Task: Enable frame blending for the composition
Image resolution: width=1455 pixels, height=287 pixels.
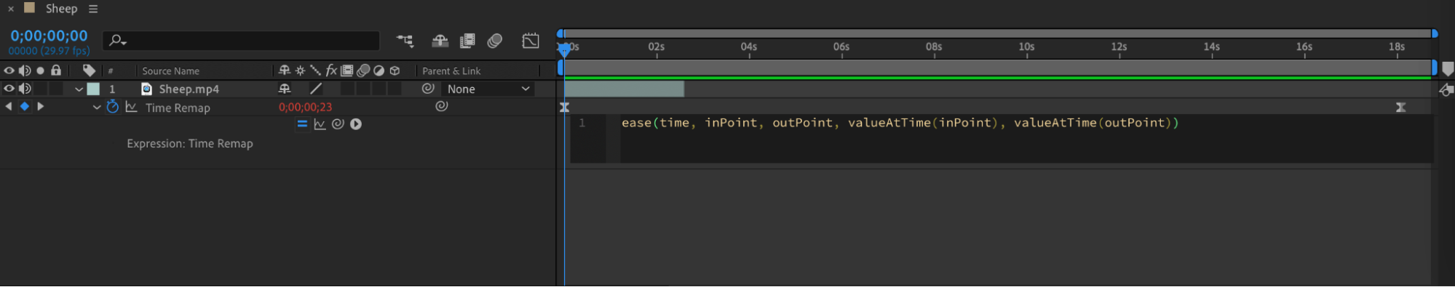Action: tap(467, 41)
